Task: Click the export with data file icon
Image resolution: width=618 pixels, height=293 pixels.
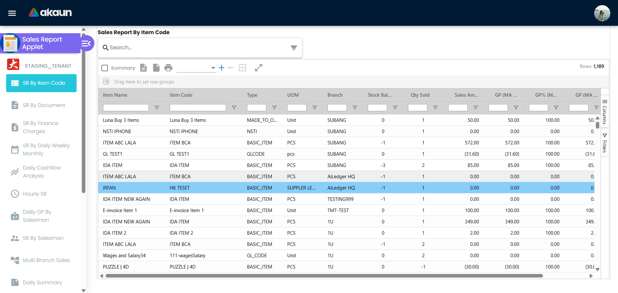Action: click(143, 68)
